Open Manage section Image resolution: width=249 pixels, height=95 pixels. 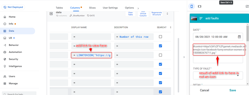click(x=13, y=83)
